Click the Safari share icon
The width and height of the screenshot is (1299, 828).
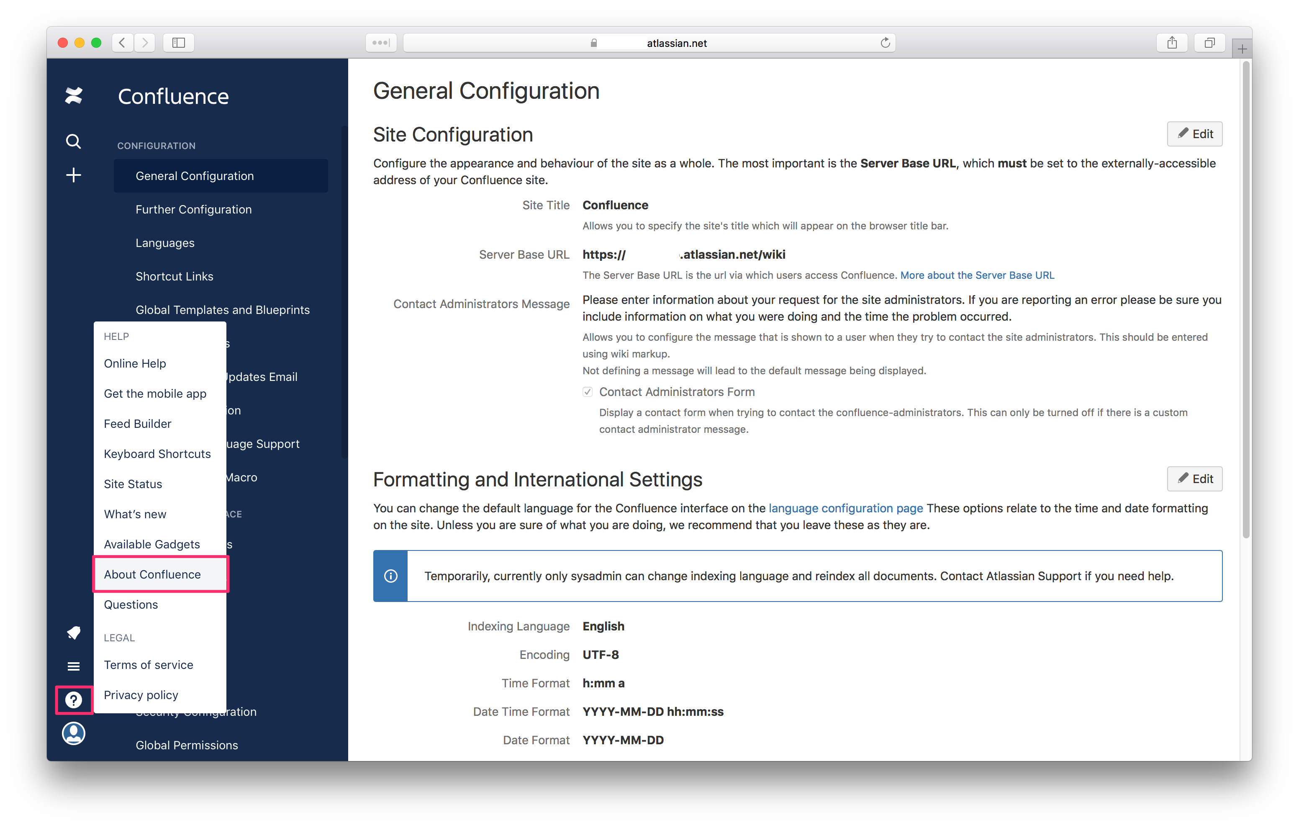(1172, 43)
